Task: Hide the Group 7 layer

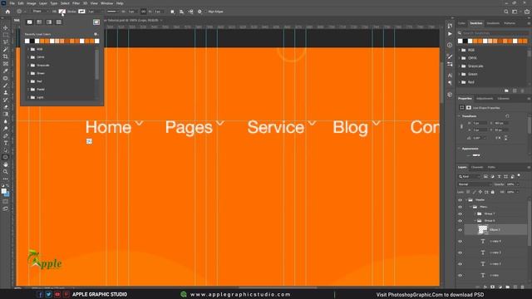Action: (461, 214)
